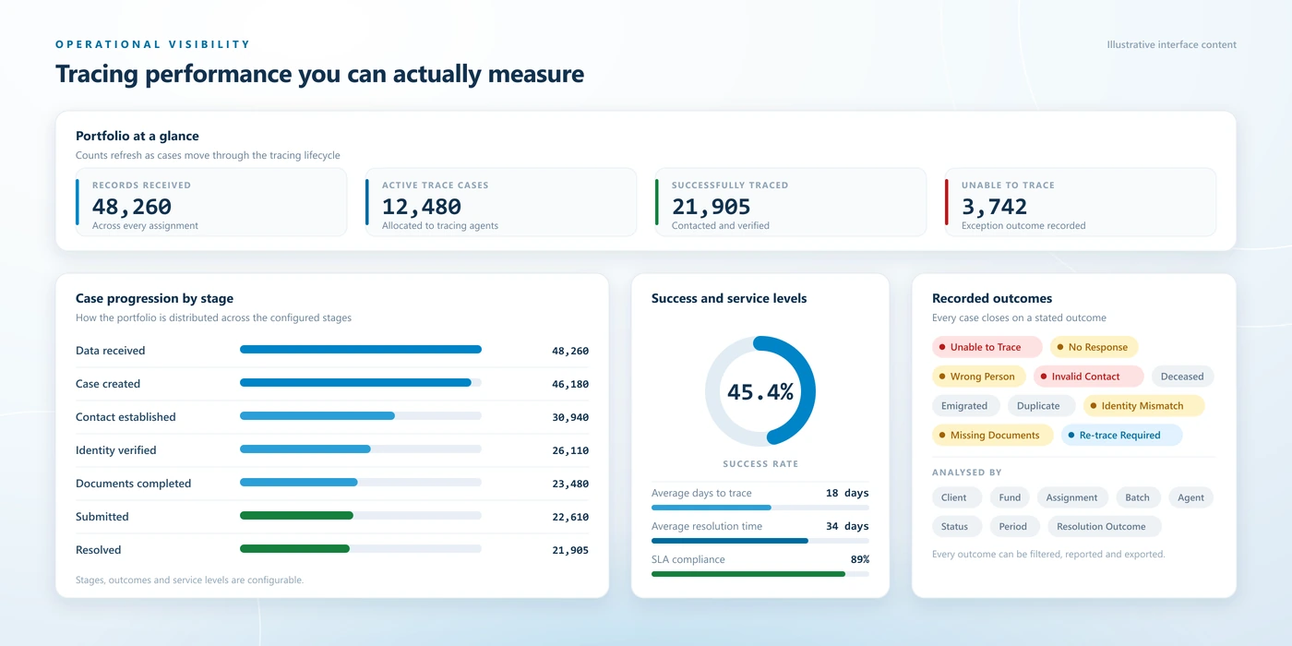Click the Agent analysis chip
Image resolution: width=1292 pixels, height=646 pixels.
pos(1190,497)
